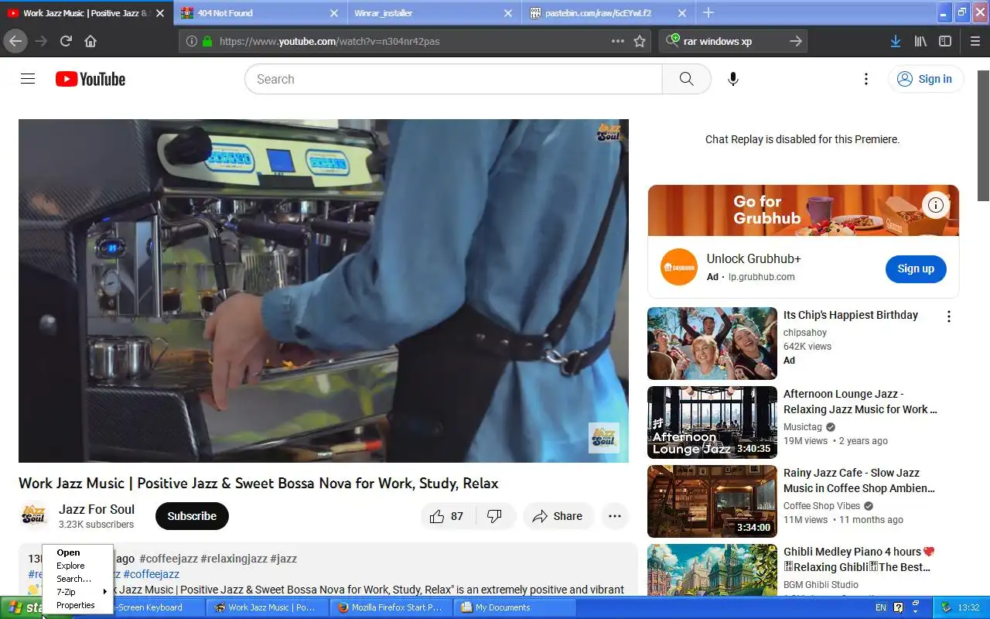Search with your voice microphone icon
Image resolution: width=990 pixels, height=619 pixels.
(x=733, y=79)
